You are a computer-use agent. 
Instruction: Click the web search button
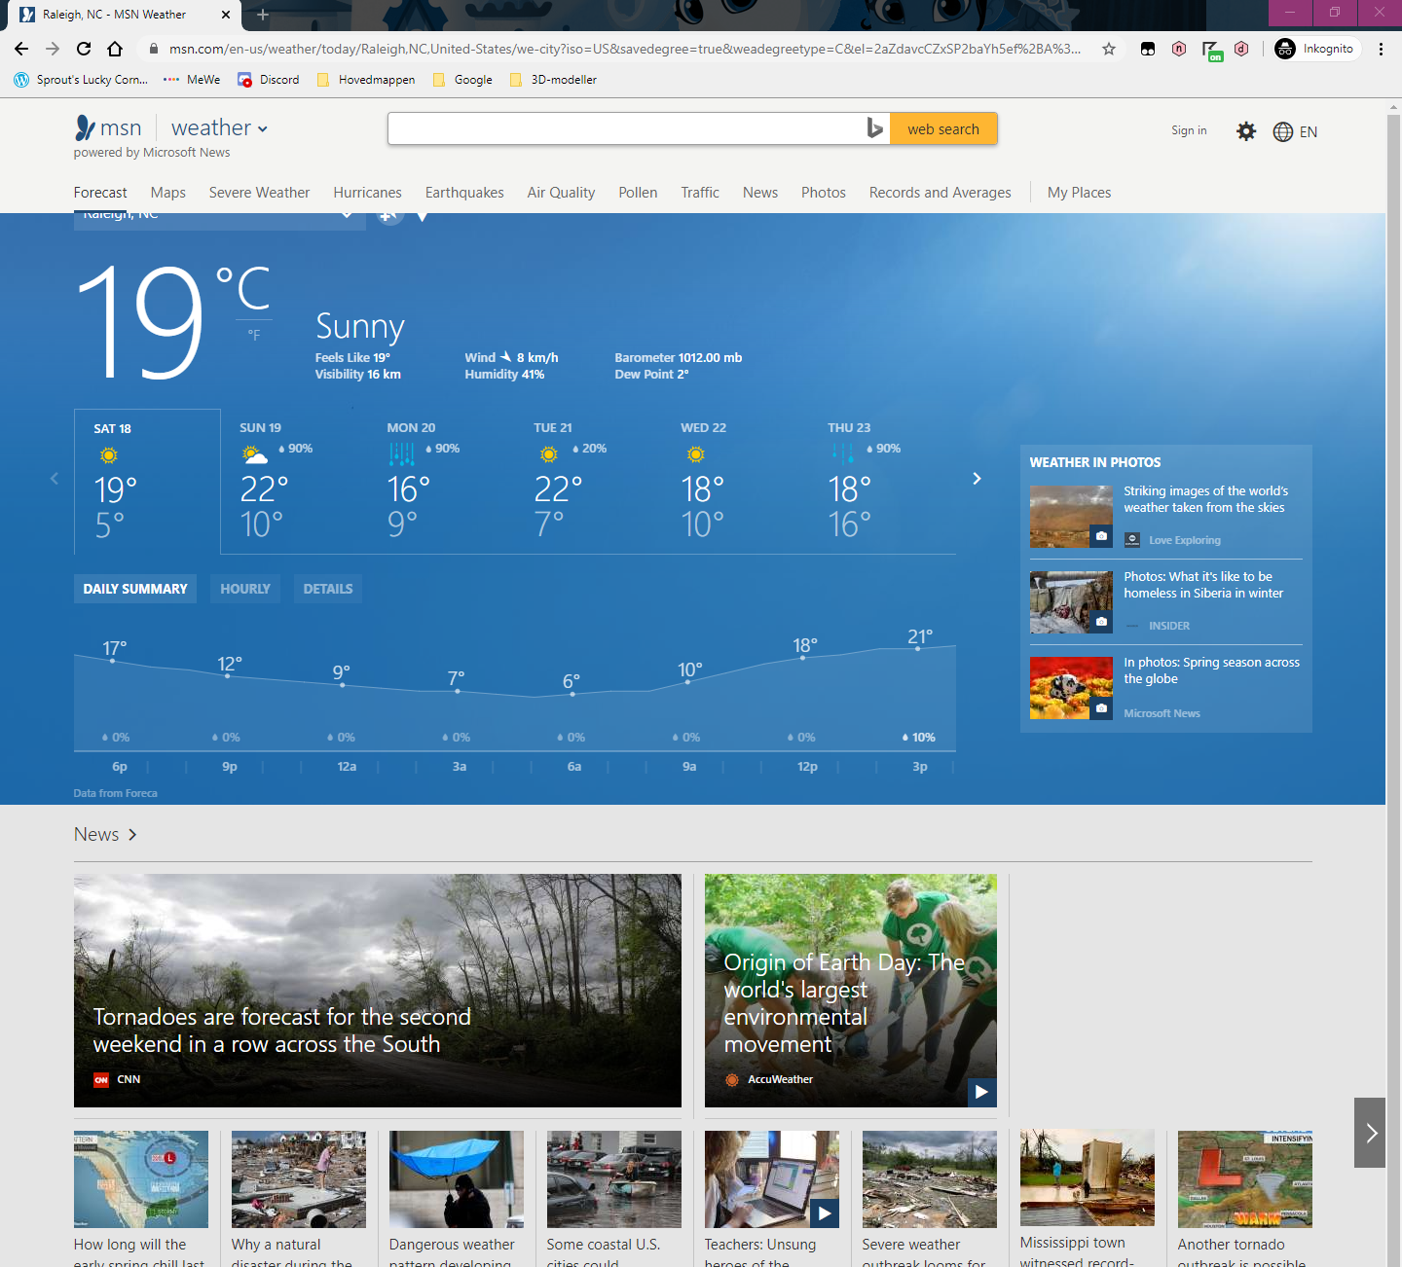[x=943, y=128]
